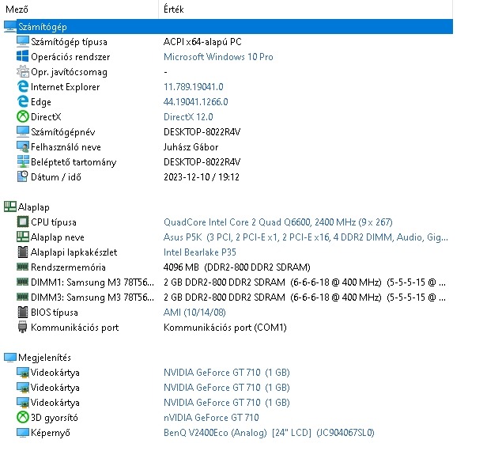This screenshot has height=451, width=502.
Task: Click the chipset icon beside Alaplapi lapkakészlet
Action: 22,252
